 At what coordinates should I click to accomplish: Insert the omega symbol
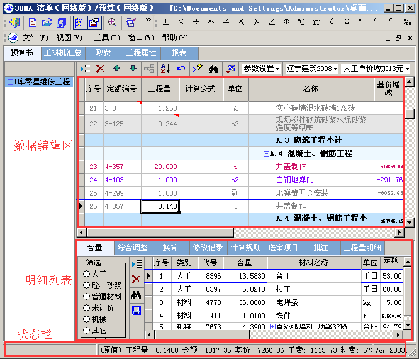coord(347,22)
